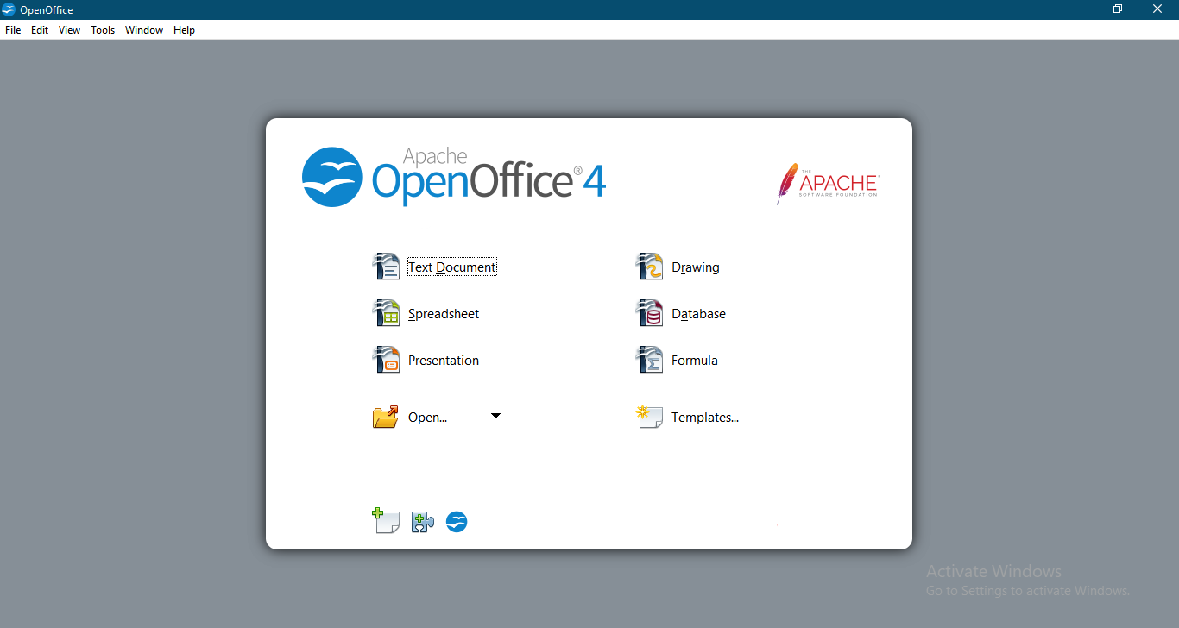1179x628 pixels.
Task: Open the View menu
Action: pyautogui.click(x=69, y=30)
